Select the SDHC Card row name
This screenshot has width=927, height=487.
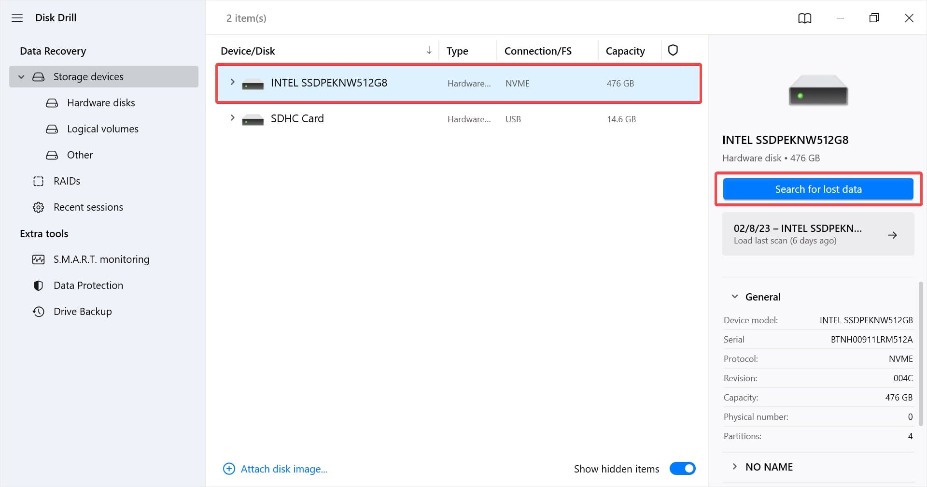297,118
